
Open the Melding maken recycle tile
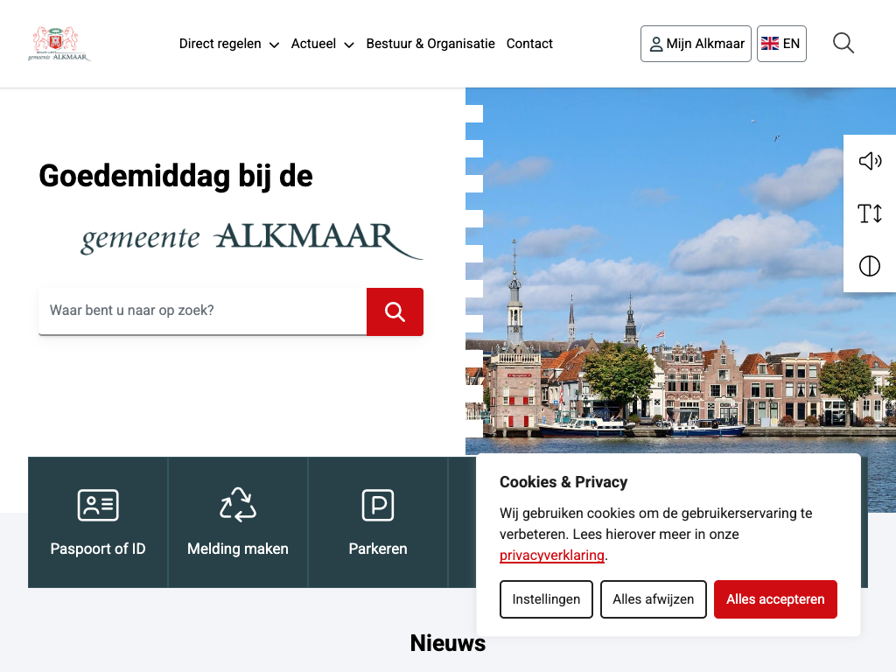(238, 522)
